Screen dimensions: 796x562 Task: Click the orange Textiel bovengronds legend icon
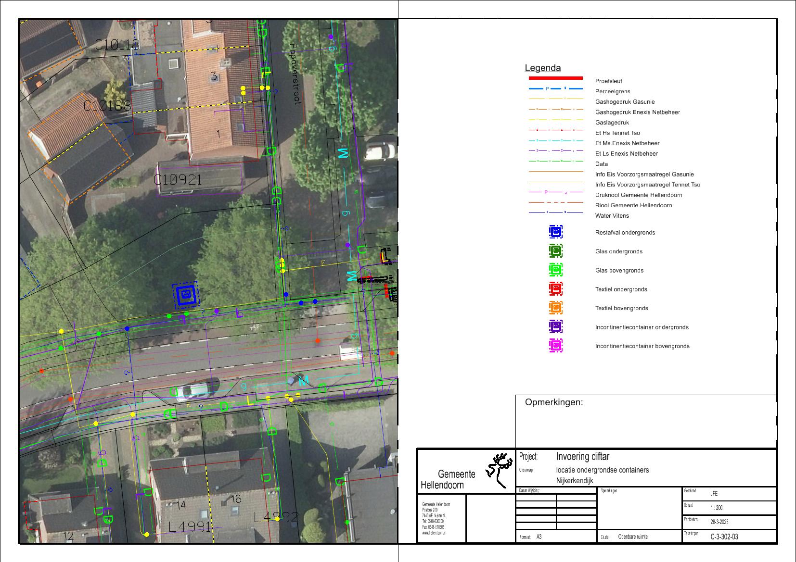(555, 308)
